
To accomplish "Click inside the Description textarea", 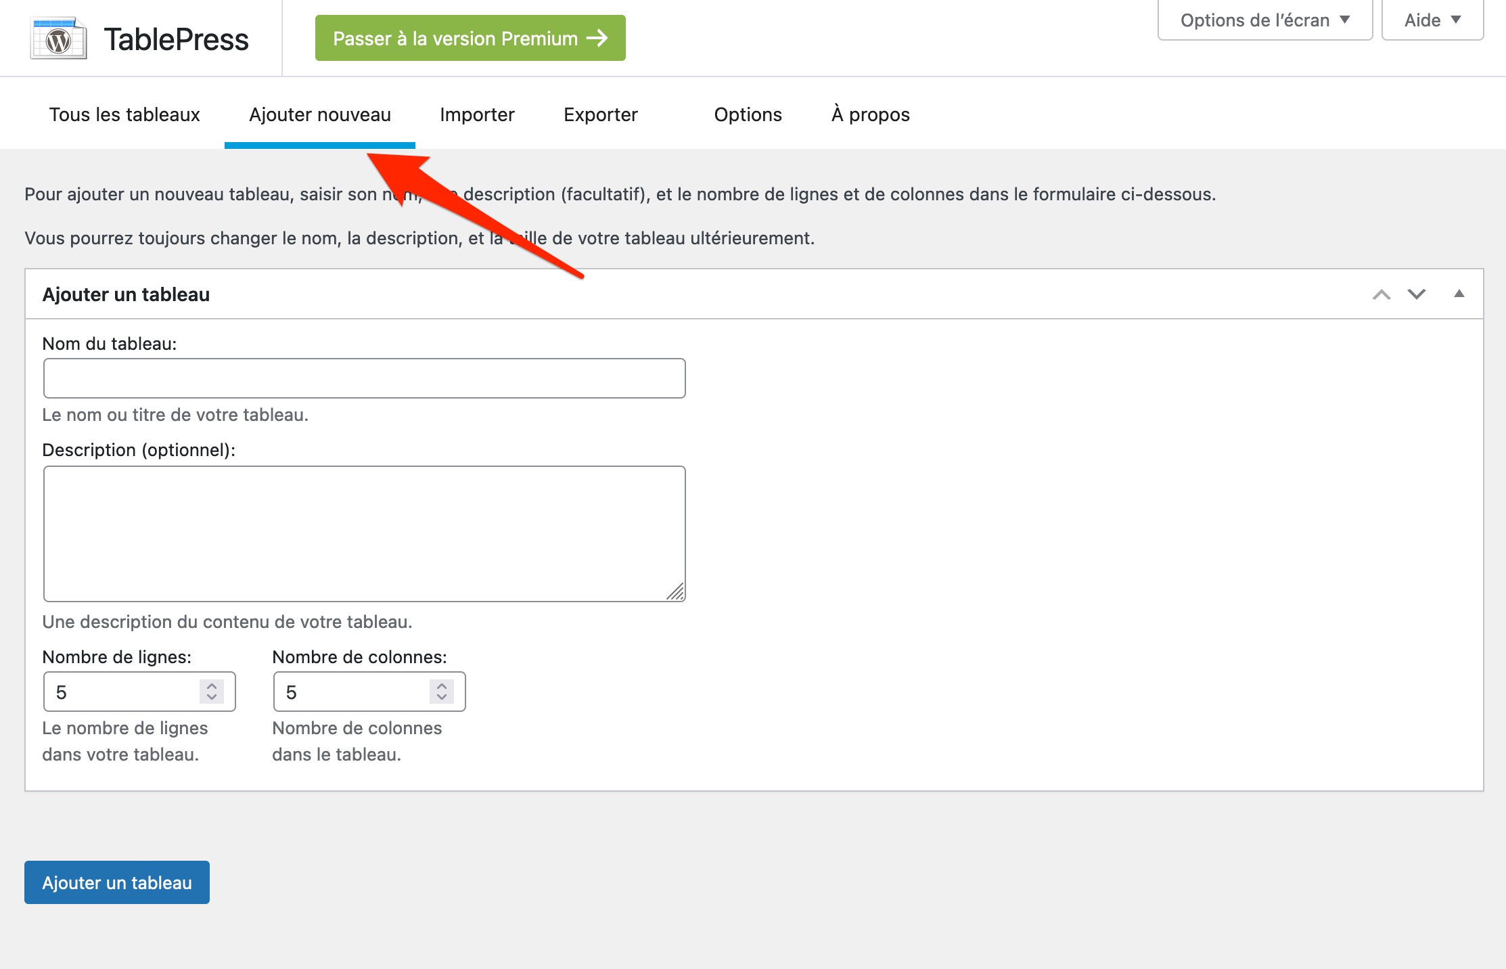I will pyautogui.click(x=365, y=534).
